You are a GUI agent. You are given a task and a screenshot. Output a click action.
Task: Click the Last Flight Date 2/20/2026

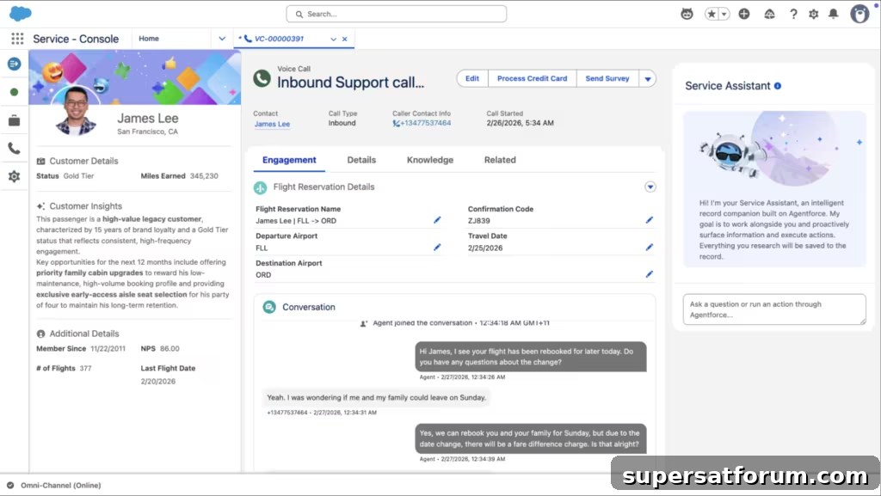(158, 381)
